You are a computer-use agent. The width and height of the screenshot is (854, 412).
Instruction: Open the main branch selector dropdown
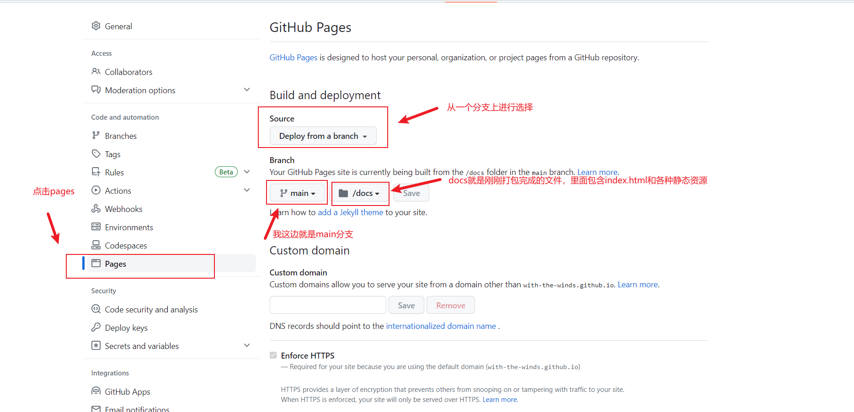tap(298, 193)
